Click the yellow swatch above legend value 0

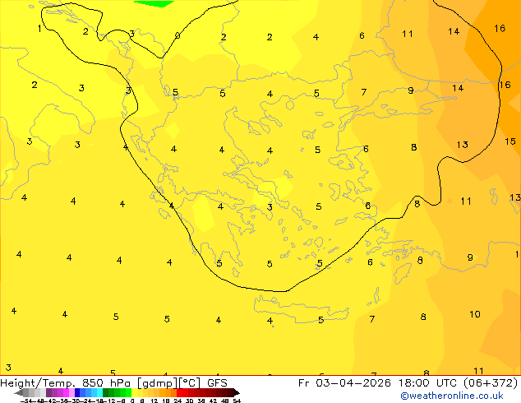[134, 392]
